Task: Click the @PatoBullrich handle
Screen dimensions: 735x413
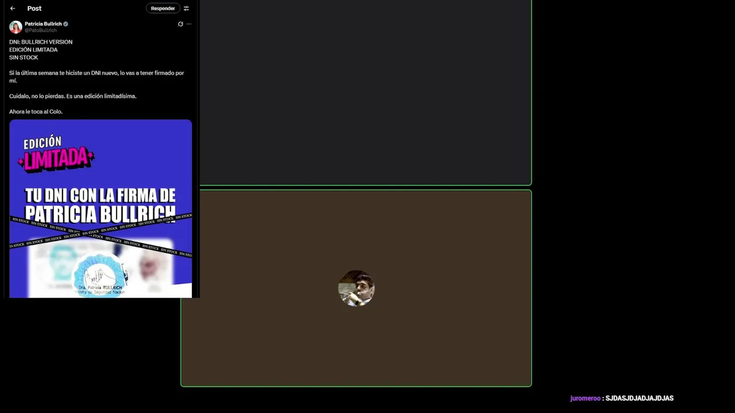Action: [x=40, y=30]
